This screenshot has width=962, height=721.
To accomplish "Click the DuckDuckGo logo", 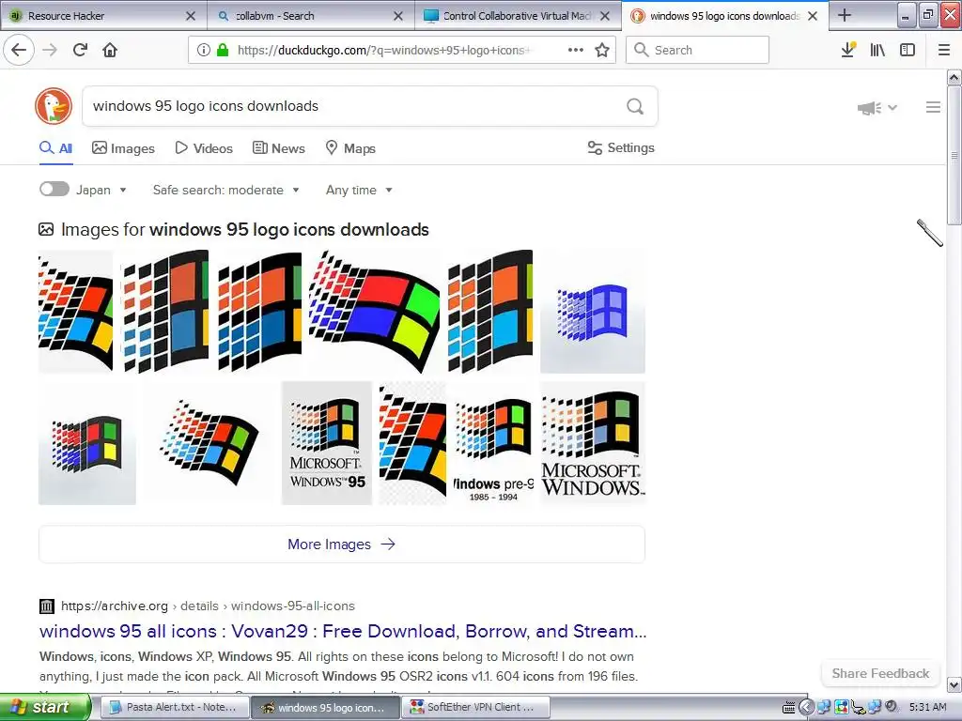I will pyautogui.click(x=54, y=106).
